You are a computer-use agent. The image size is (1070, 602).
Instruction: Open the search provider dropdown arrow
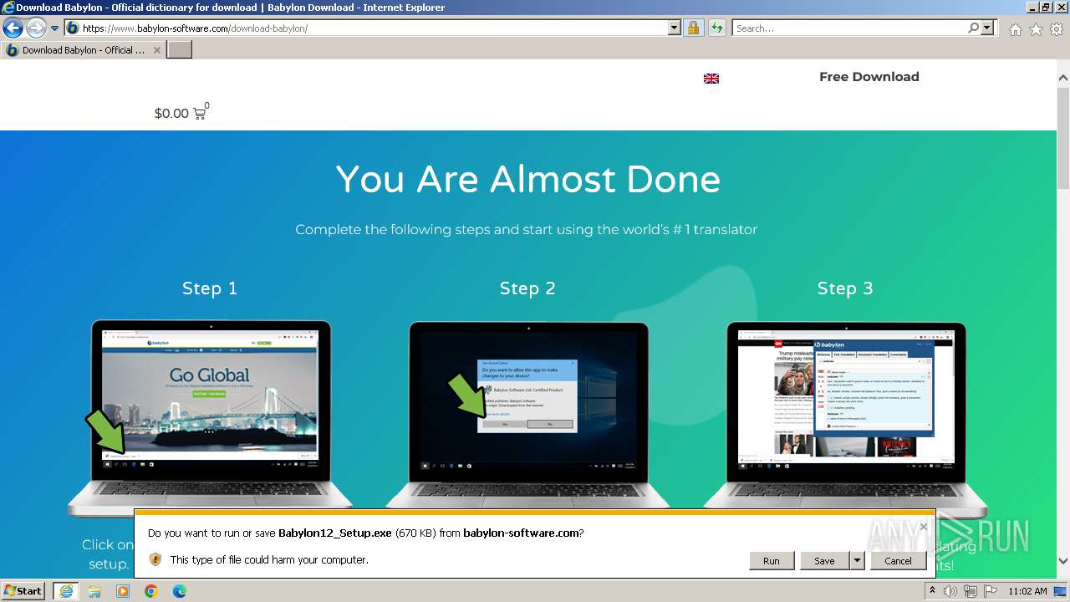pyautogui.click(x=988, y=28)
